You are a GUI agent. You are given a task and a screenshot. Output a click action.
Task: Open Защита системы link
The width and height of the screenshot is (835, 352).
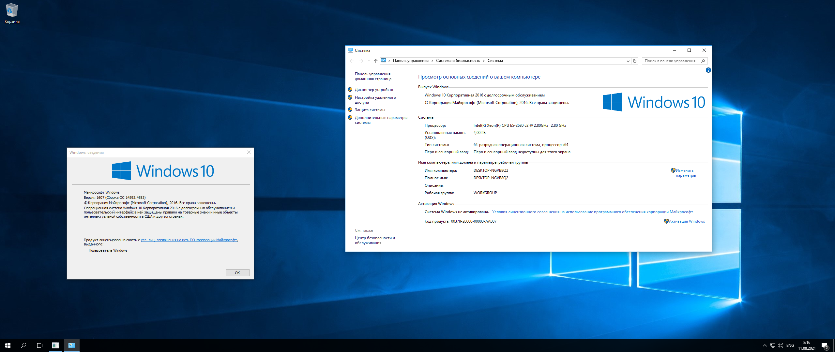[370, 110]
